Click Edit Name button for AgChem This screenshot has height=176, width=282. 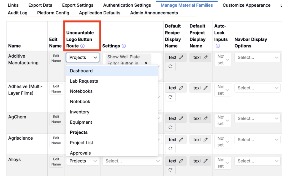(x=56, y=119)
